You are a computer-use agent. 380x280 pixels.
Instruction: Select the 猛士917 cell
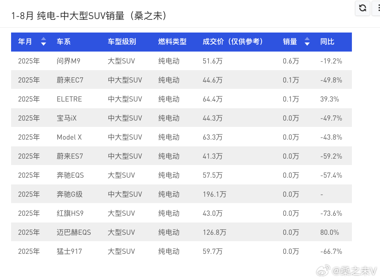69,251
